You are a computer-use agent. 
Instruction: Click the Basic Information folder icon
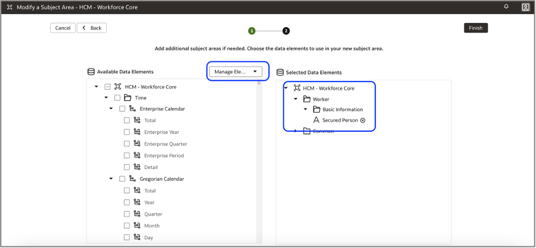pos(316,109)
